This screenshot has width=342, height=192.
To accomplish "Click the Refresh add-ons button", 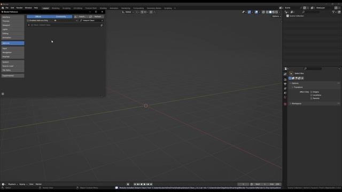I will [x=96, y=17].
